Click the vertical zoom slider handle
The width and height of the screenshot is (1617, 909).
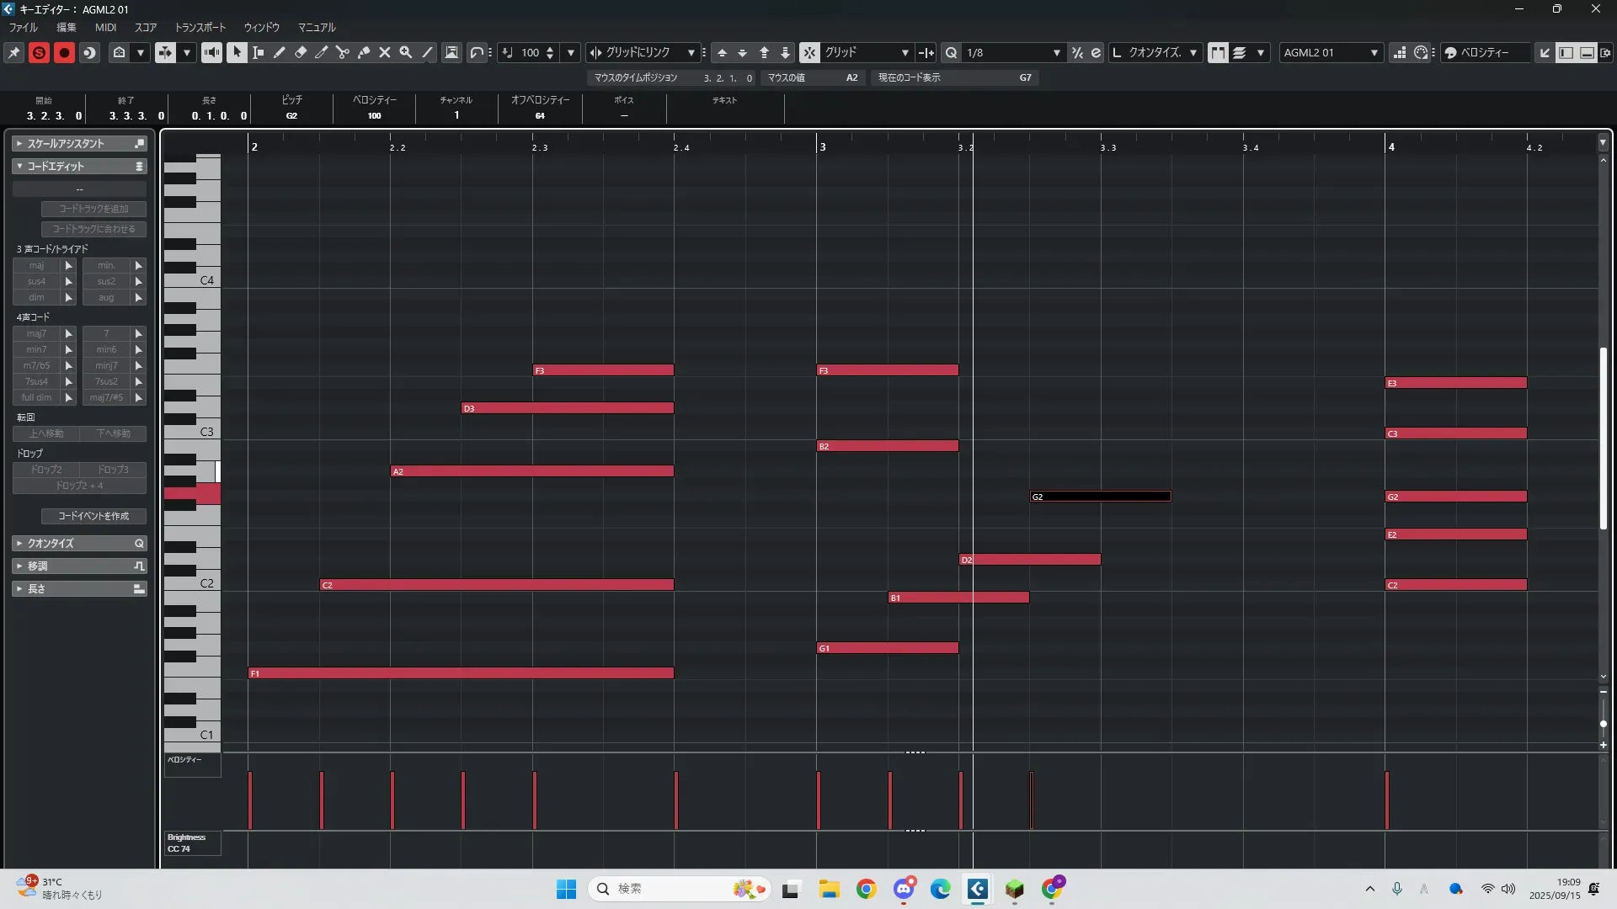pyautogui.click(x=1604, y=724)
